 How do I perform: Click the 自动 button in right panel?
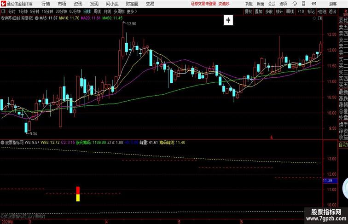pyautogui.click(x=343, y=144)
